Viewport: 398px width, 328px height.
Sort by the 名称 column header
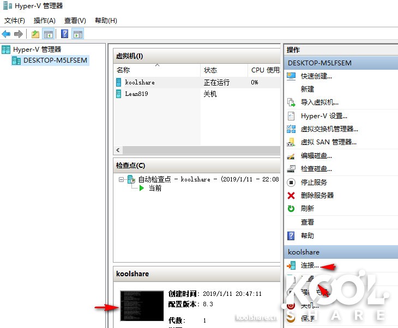157,70
